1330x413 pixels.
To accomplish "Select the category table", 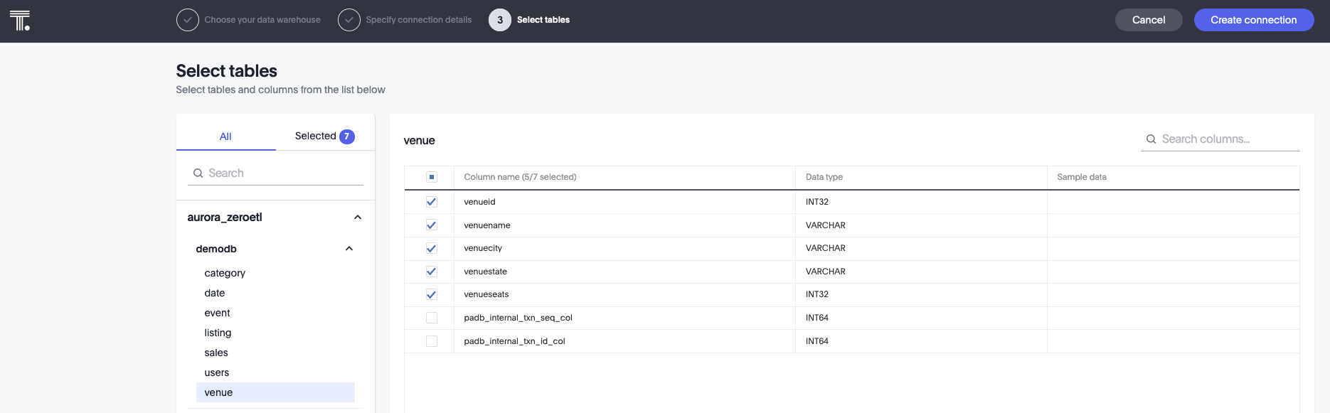I will (275, 273).
